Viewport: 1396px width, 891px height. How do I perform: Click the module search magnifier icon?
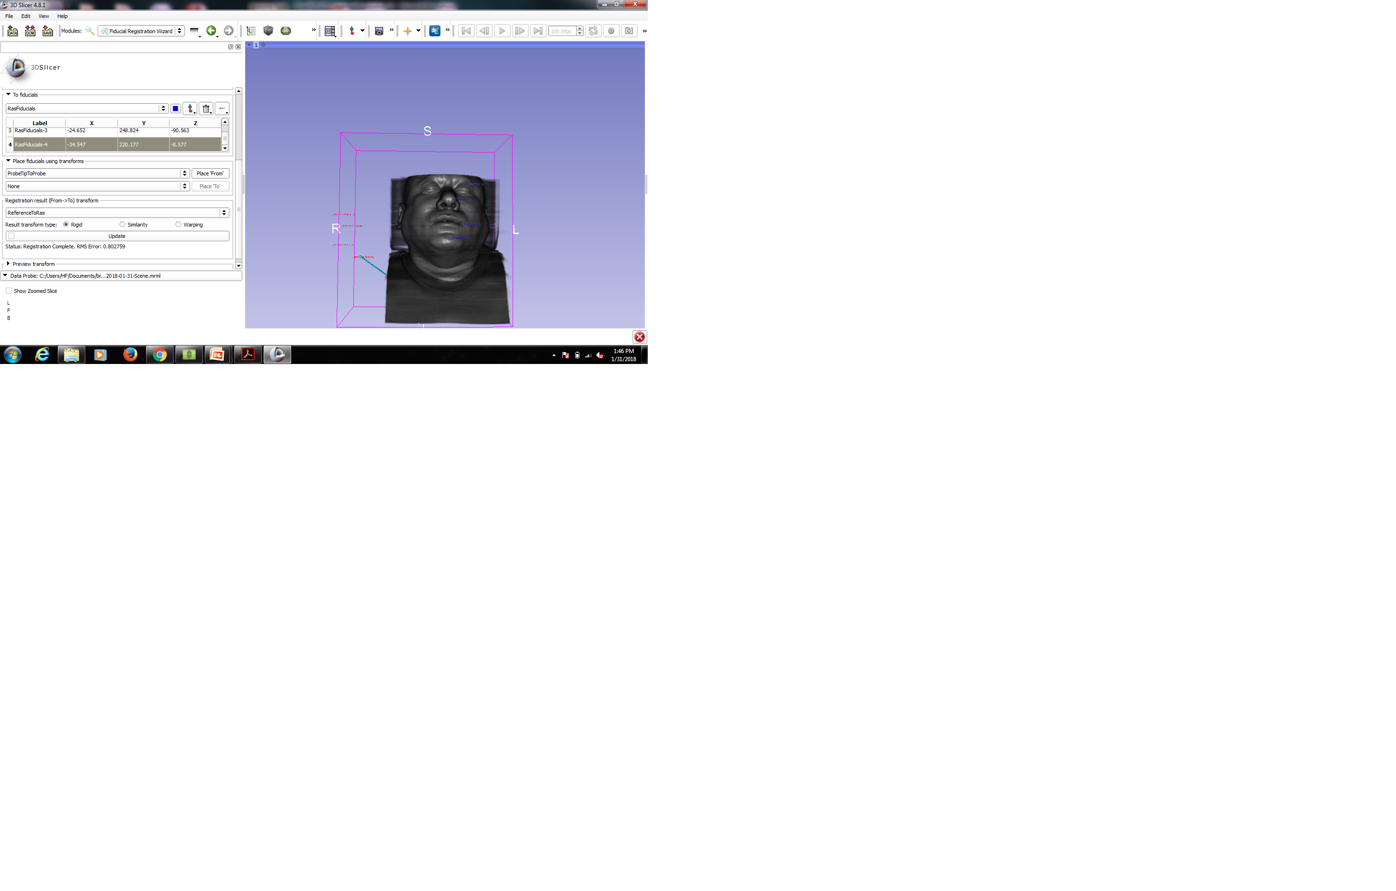pos(90,31)
